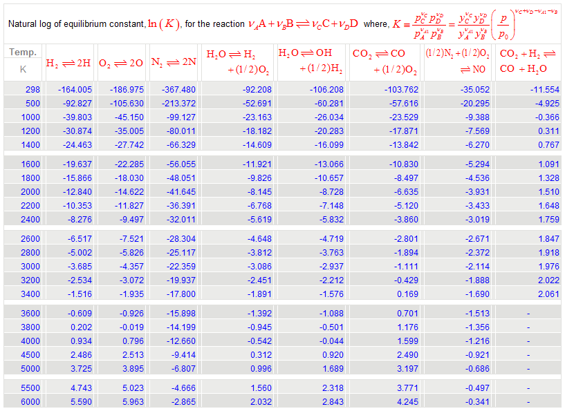565x411 pixels.
Task: Select the 500 temperature cell
Action: point(33,104)
